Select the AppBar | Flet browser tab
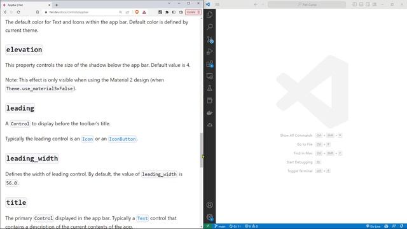Viewport: 407px width, 229px height. pyautogui.click(x=26, y=5)
